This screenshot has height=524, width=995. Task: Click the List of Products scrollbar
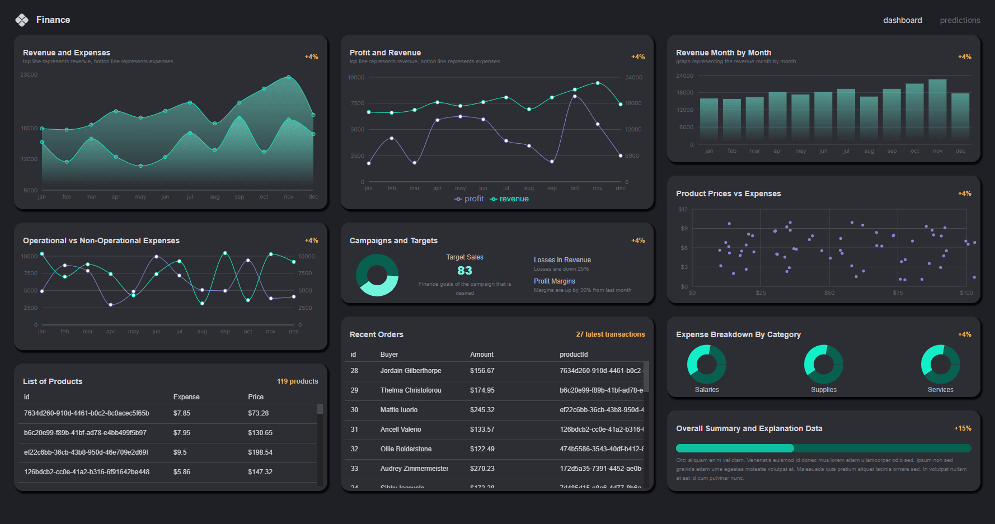[x=320, y=409]
